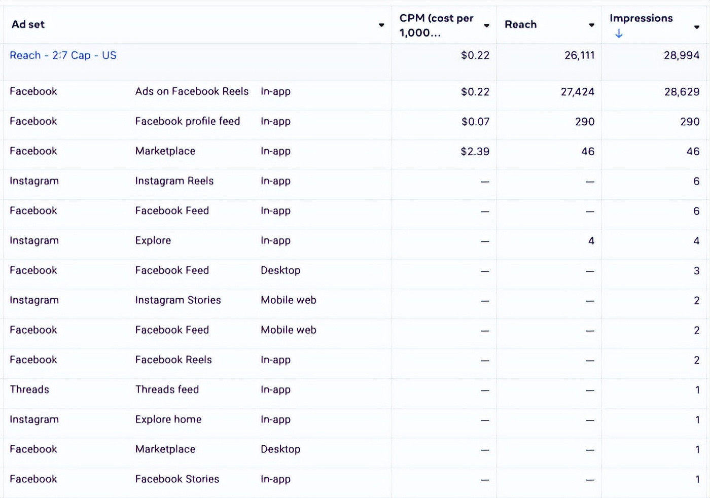The height and width of the screenshot is (498, 710).
Task: Click the CPM (cost per 1,000...) column header
Action: click(436, 25)
